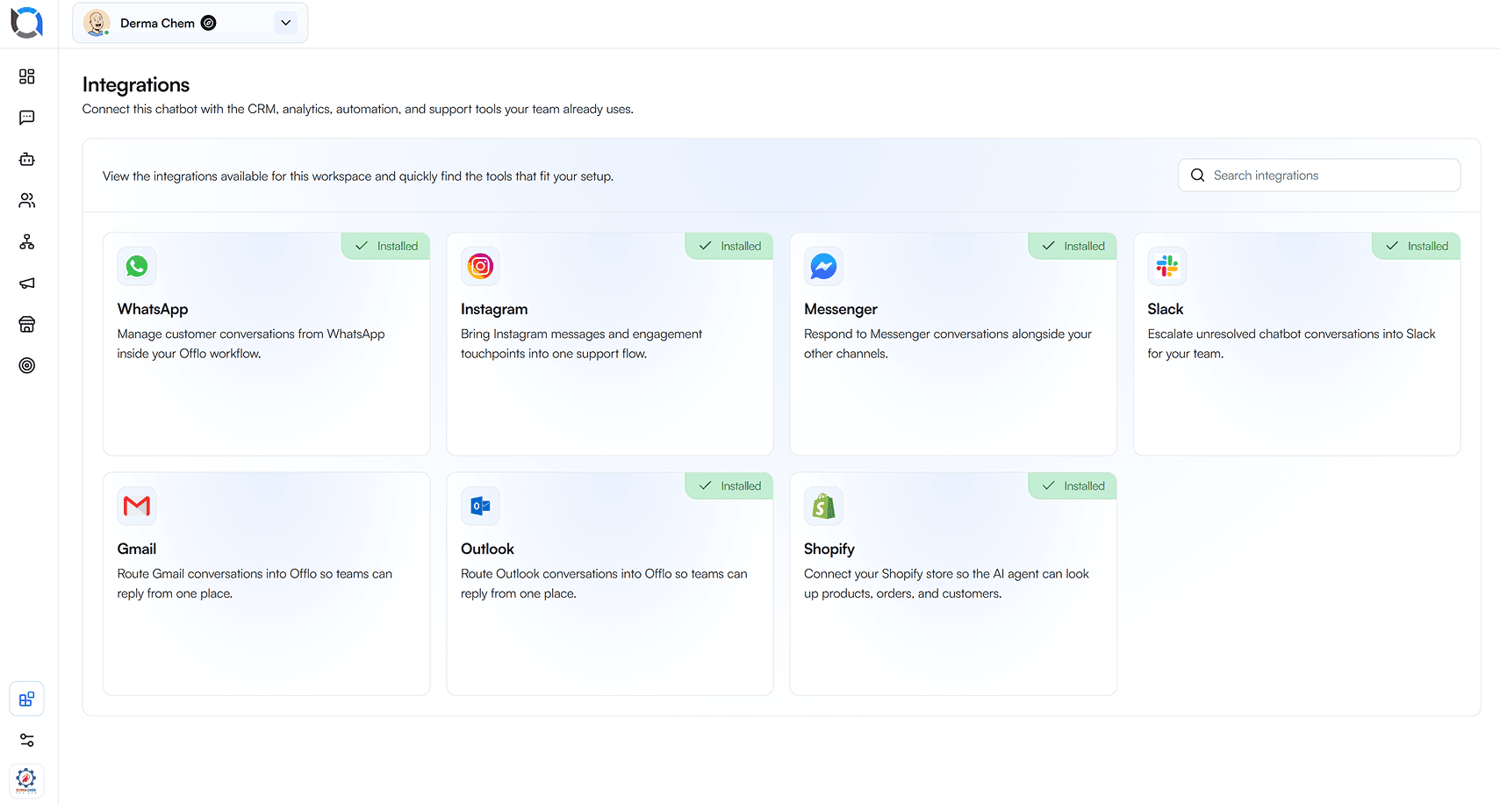The image size is (1500, 804).
Task: Open the contacts people sidebar icon
Action: pyautogui.click(x=27, y=200)
